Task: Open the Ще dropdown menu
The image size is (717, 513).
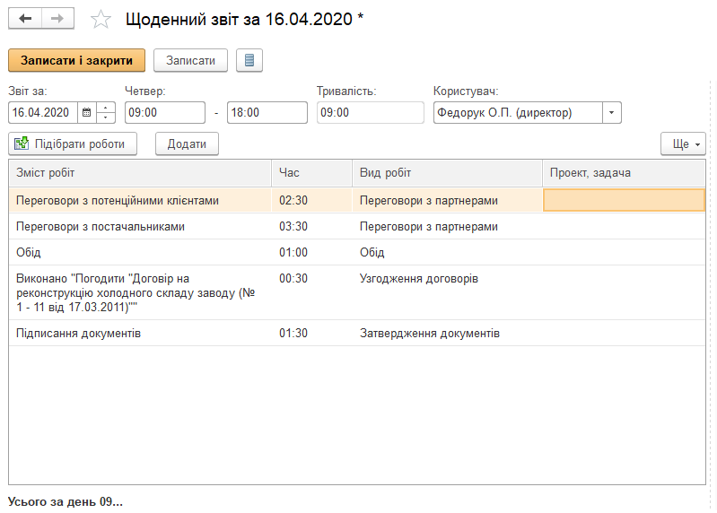Action: (x=683, y=143)
